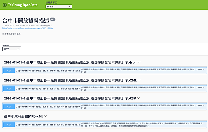Click the description text of the 88bc4458 endpoint
The width and height of the screenshot is (208, 132).
tap(143, 71)
